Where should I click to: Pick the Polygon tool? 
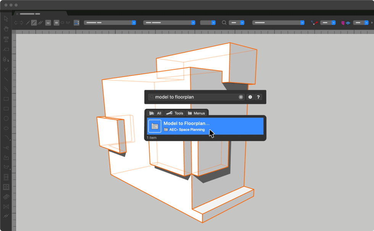pyautogui.click(x=6, y=158)
